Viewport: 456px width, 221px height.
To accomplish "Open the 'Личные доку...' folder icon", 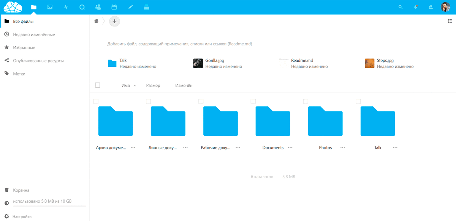I will [x=168, y=121].
